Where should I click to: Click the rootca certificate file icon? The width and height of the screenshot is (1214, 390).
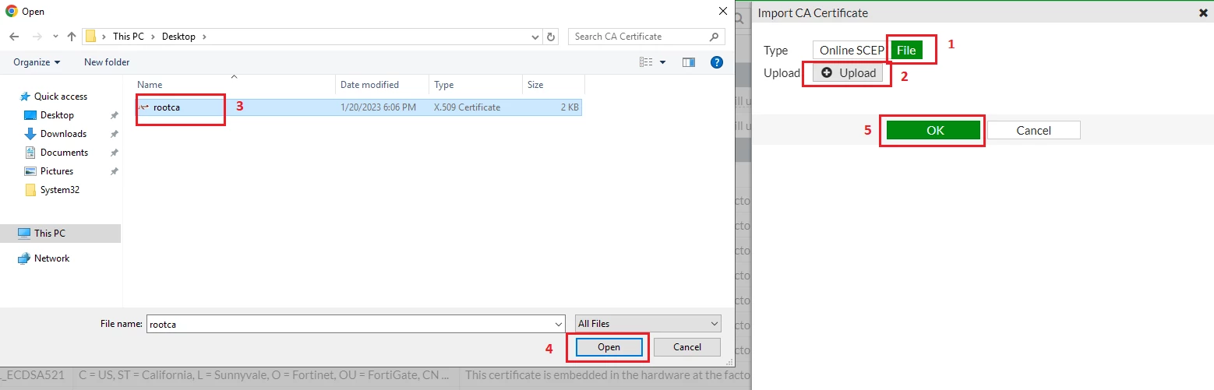tap(143, 107)
